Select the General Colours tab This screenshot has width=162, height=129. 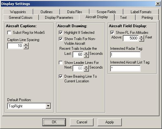21,18
